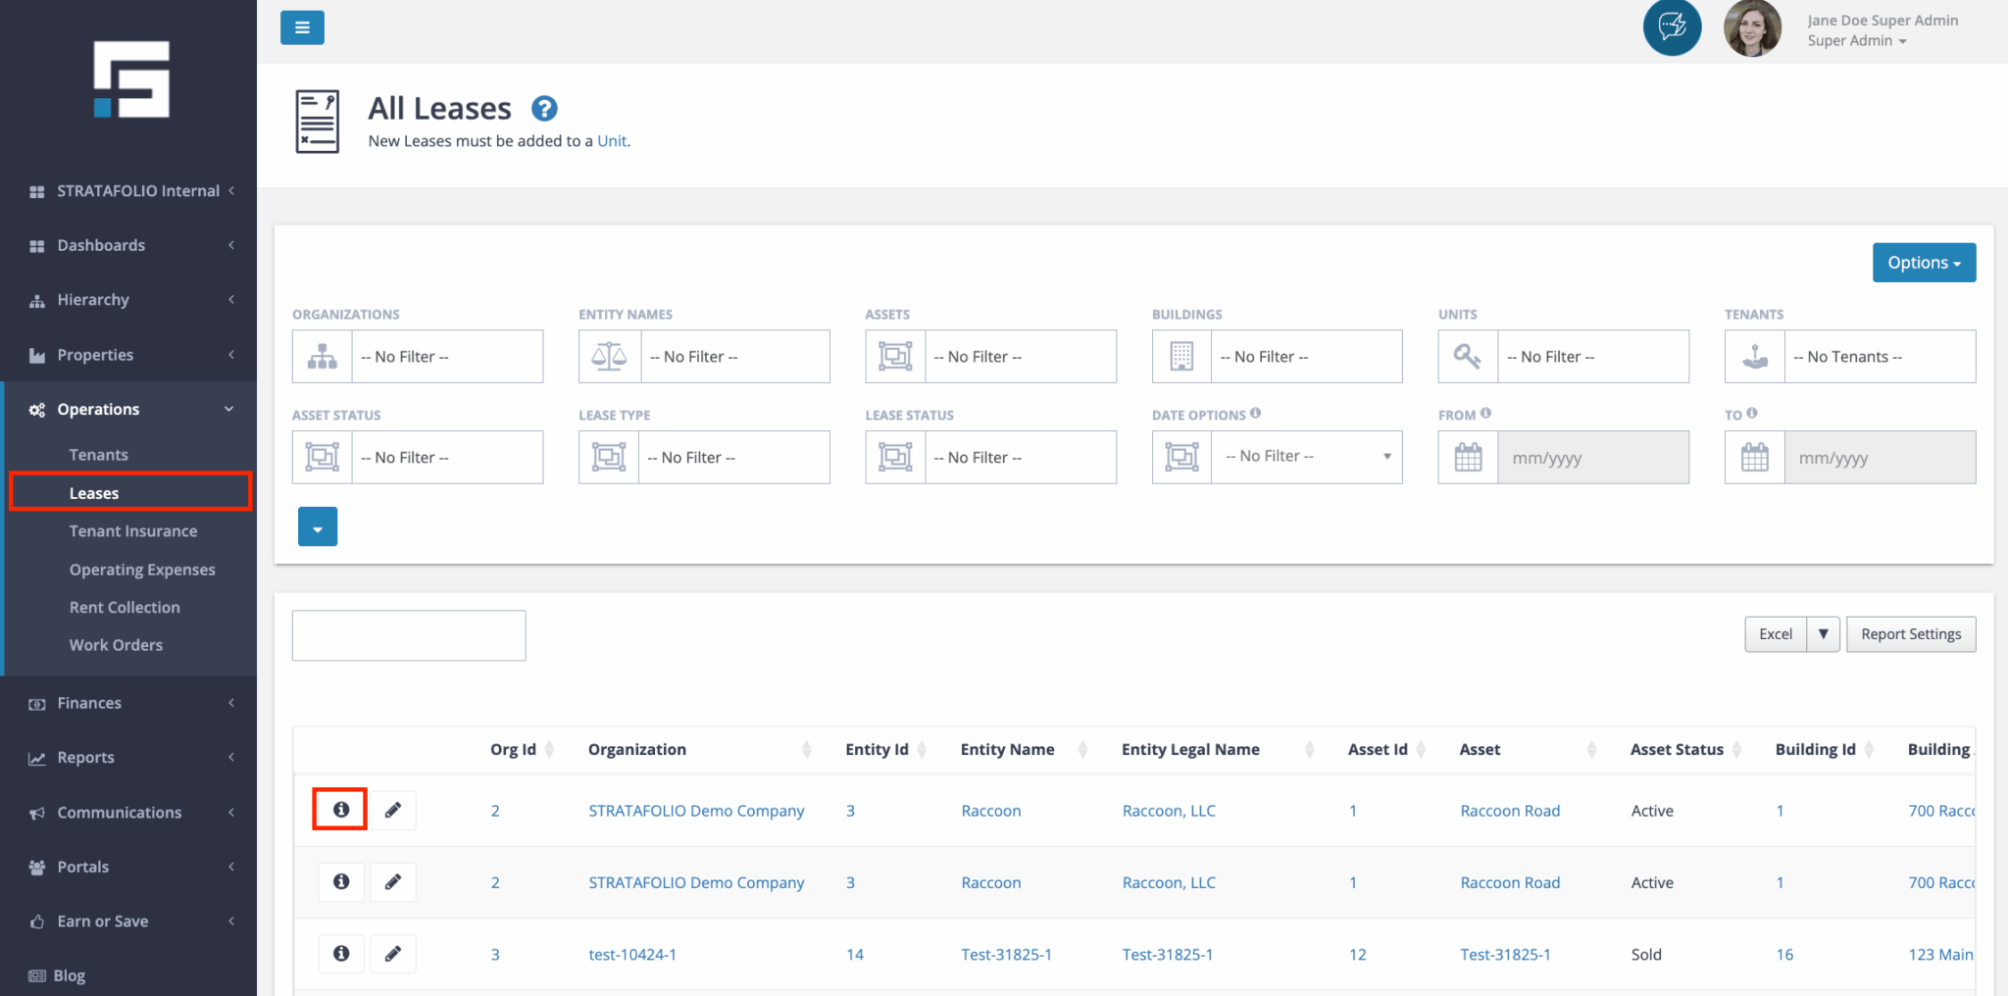Edit the second lease with pencil icon
Viewport: 2008px width, 996px height.
tap(392, 882)
